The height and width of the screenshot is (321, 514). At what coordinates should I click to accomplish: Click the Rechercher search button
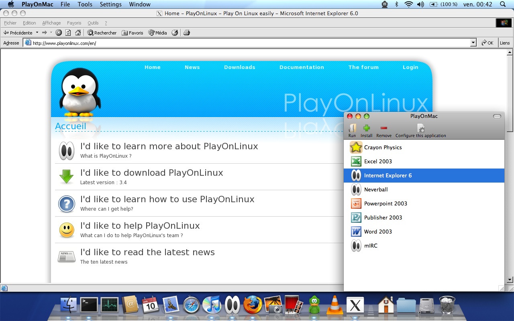(102, 33)
